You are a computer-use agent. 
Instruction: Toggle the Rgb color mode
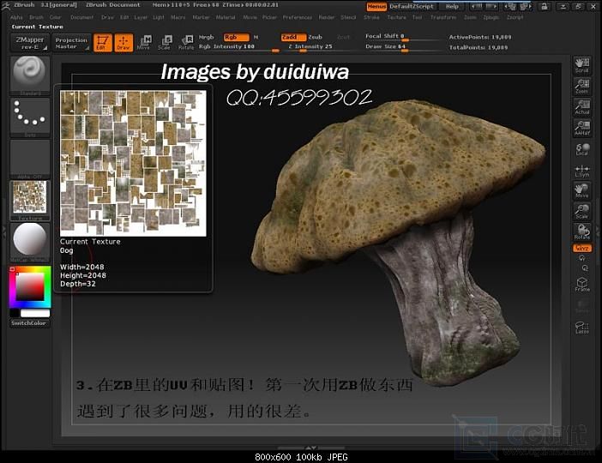(237, 37)
